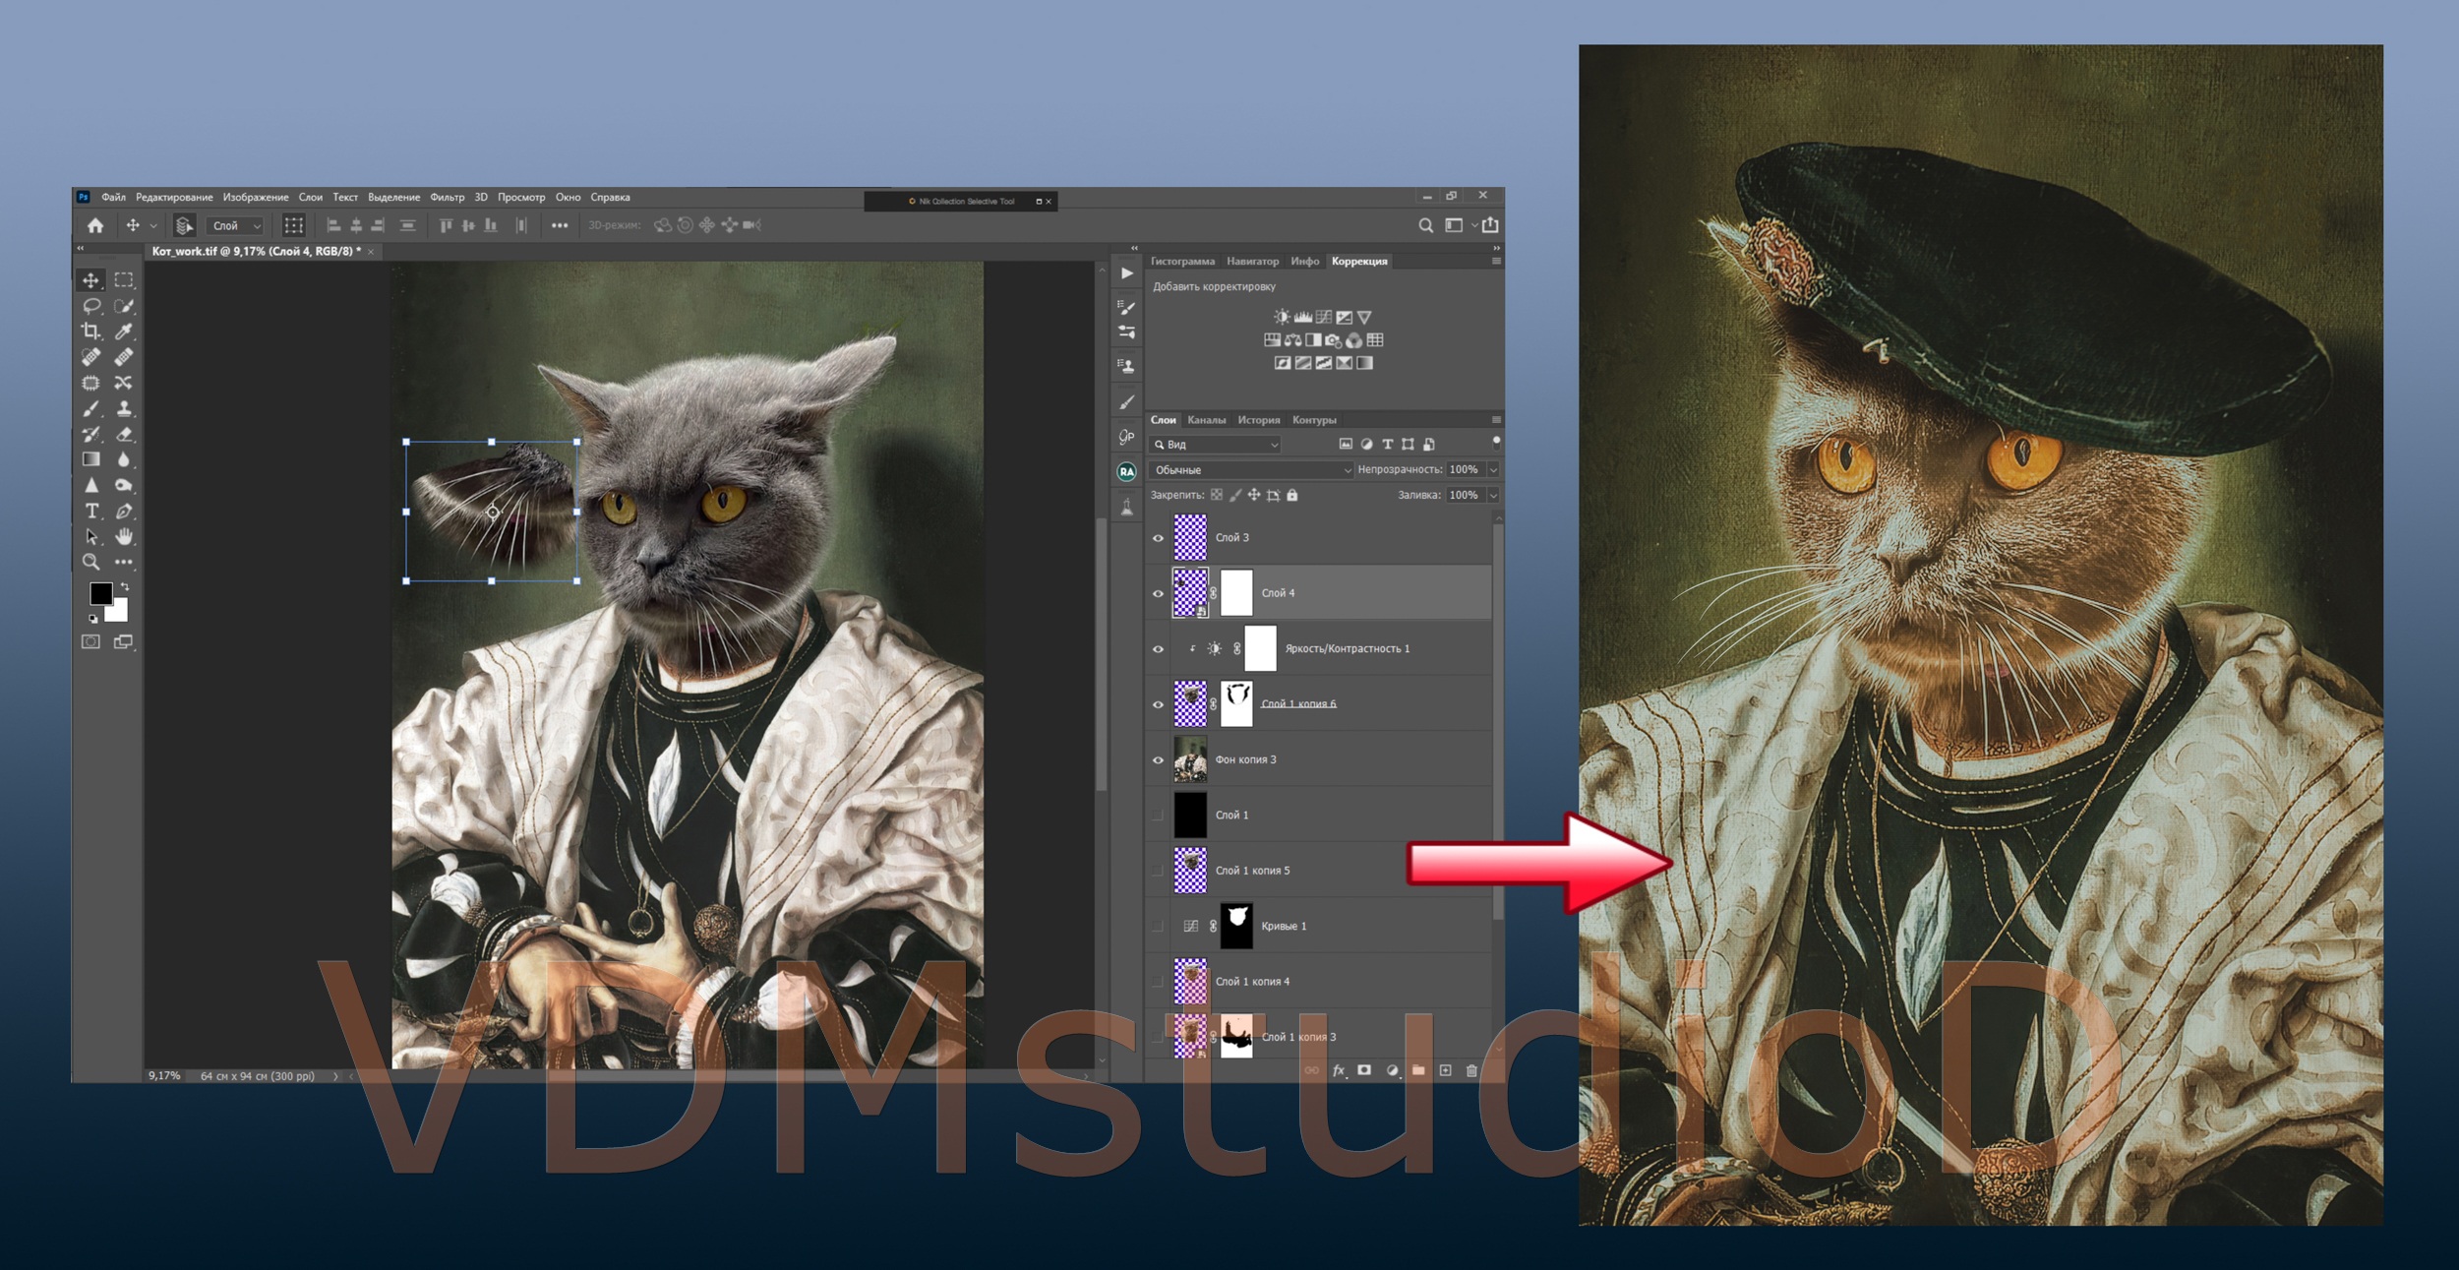Delete layer with trash icon
Screen dimensions: 2459x1270
(1471, 1070)
